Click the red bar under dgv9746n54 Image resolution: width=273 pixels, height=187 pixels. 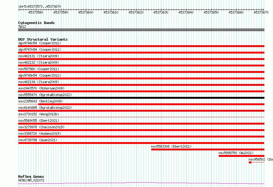141,46
